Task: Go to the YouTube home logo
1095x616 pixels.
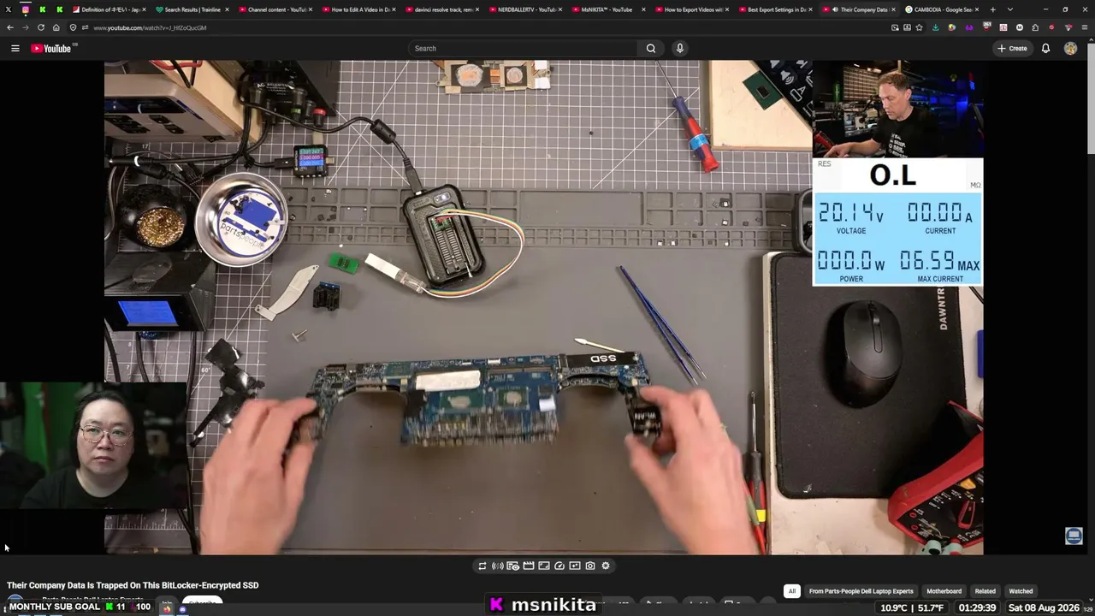Action: click(51, 48)
